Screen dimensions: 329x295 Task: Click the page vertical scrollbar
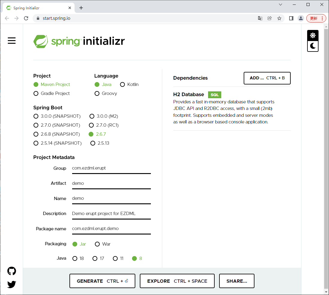click(x=326, y=159)
